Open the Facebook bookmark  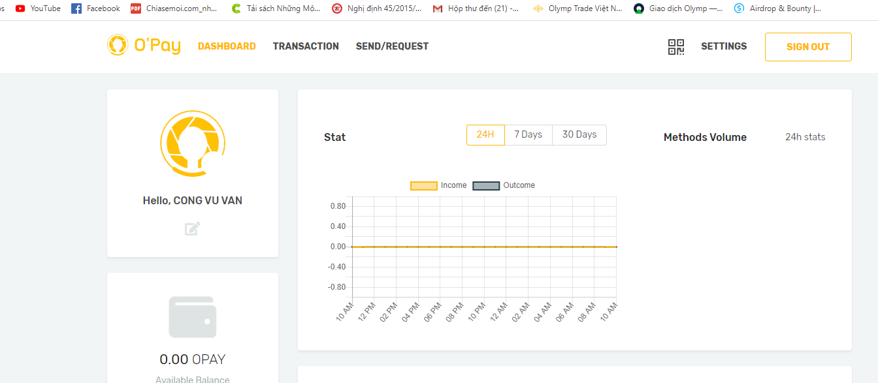pos(95,8)
